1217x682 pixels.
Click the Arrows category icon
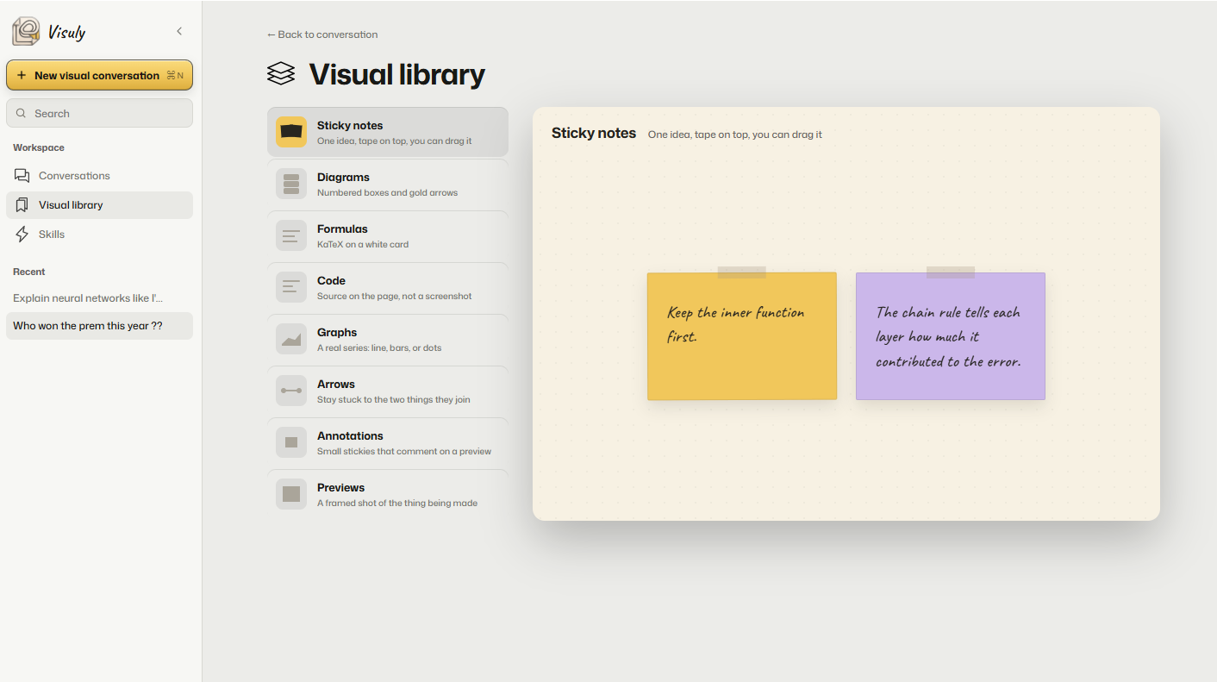click(x=291, y=391)
